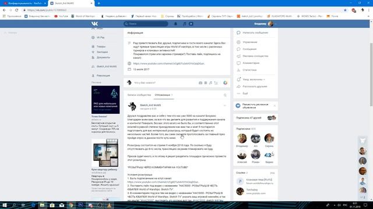Bookmark this page with the star icon
Screen dimensions: 373x209
pyautogui.click(x=345, y=10)
